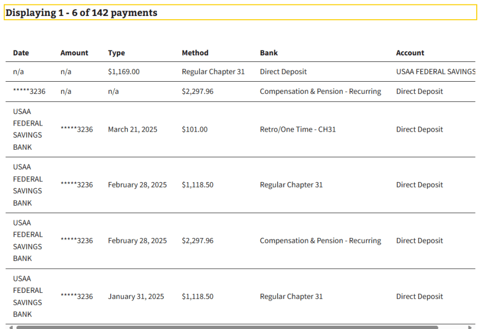Select 'Direct Deposit' in the second table row
The image size is (496, 329).
tap(419, 92)
